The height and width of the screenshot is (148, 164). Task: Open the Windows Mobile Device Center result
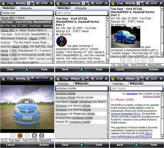click(x=74, y=97)
